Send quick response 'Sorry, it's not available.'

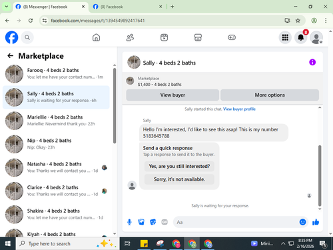pyautogui.click(x=179, y=179)
